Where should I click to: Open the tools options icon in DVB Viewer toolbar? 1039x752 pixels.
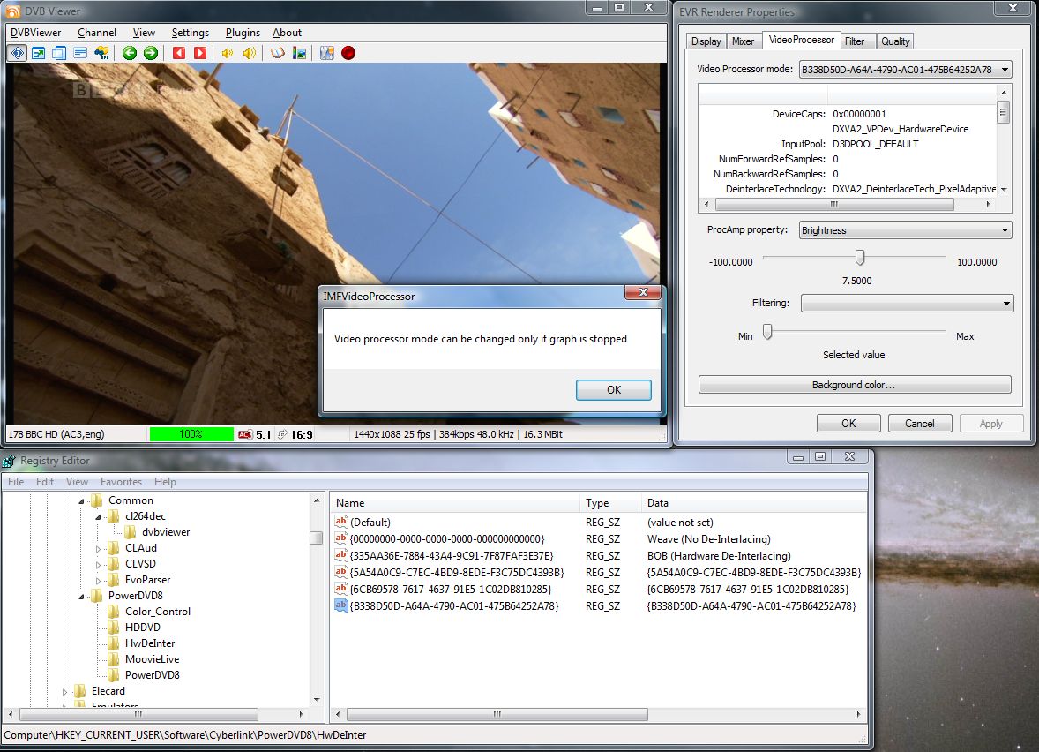point(326,53)
